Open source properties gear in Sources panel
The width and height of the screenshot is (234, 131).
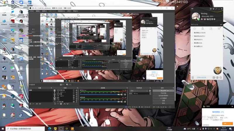pos(61,104)
